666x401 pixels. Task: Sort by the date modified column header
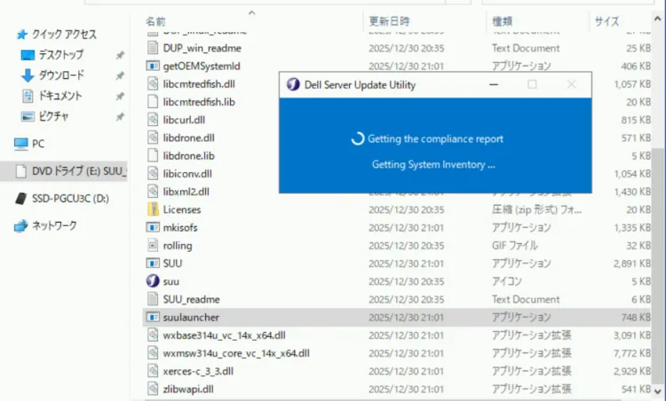coord(389,20)
